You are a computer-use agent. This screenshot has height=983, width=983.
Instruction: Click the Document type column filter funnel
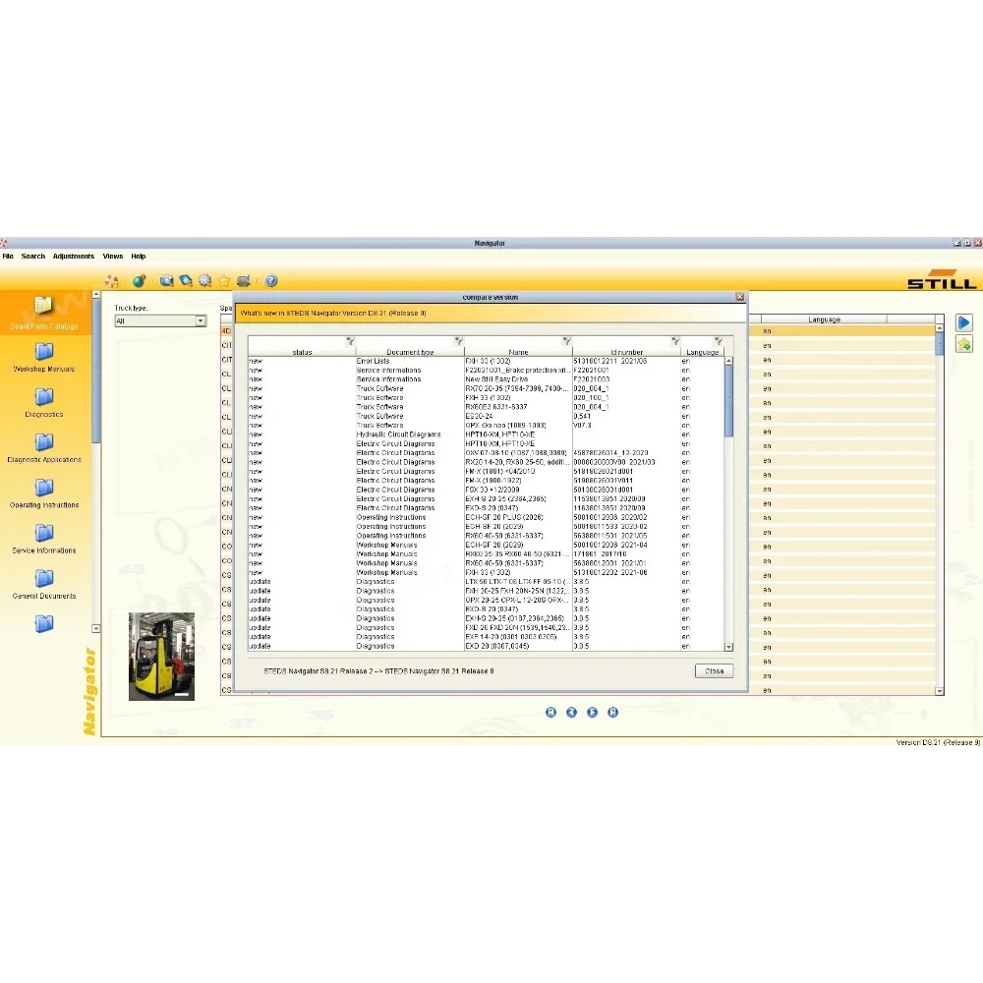[459, 342]
